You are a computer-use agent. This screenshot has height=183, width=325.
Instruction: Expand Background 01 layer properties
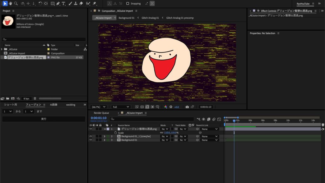(104, 140)
